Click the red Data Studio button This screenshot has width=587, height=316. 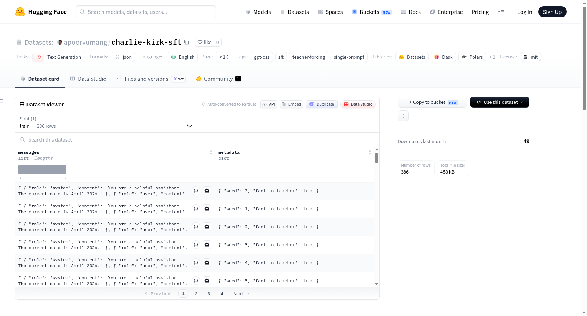358,104
